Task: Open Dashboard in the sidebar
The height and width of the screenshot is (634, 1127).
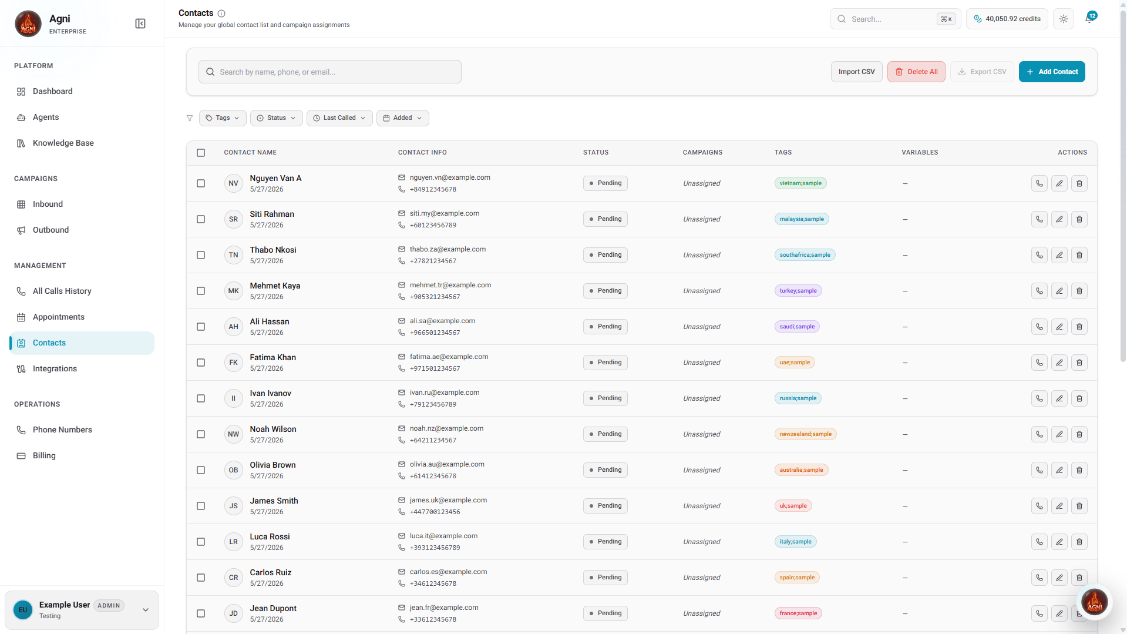Action: 82,92
